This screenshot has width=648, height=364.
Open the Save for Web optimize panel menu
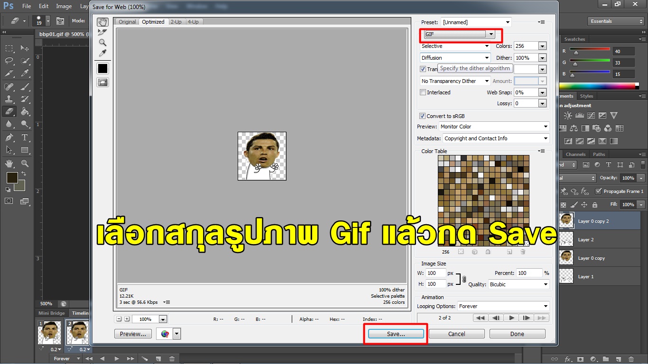[x=542, y=22]
